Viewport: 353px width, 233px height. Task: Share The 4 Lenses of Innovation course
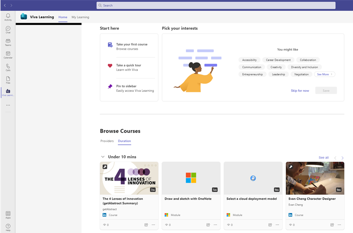tap(146, 225)
